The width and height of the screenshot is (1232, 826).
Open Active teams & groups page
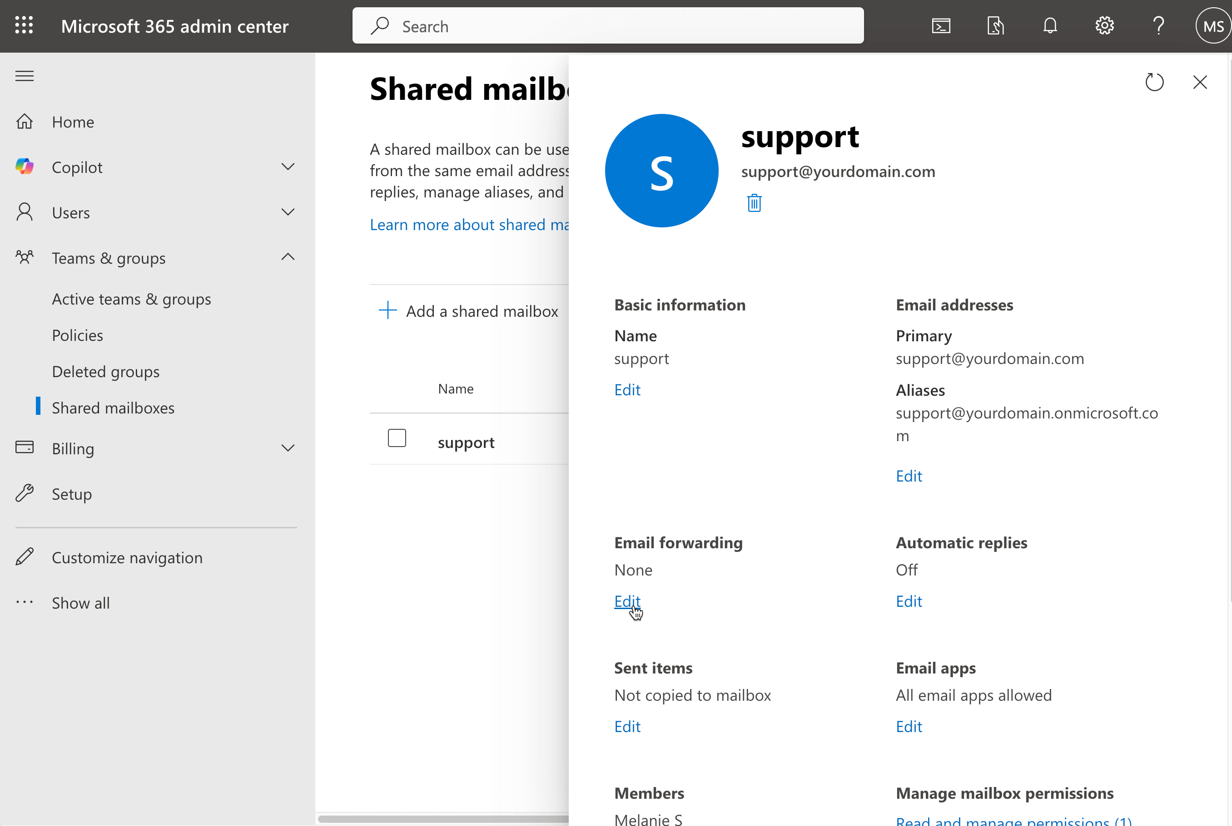point(131,299)
